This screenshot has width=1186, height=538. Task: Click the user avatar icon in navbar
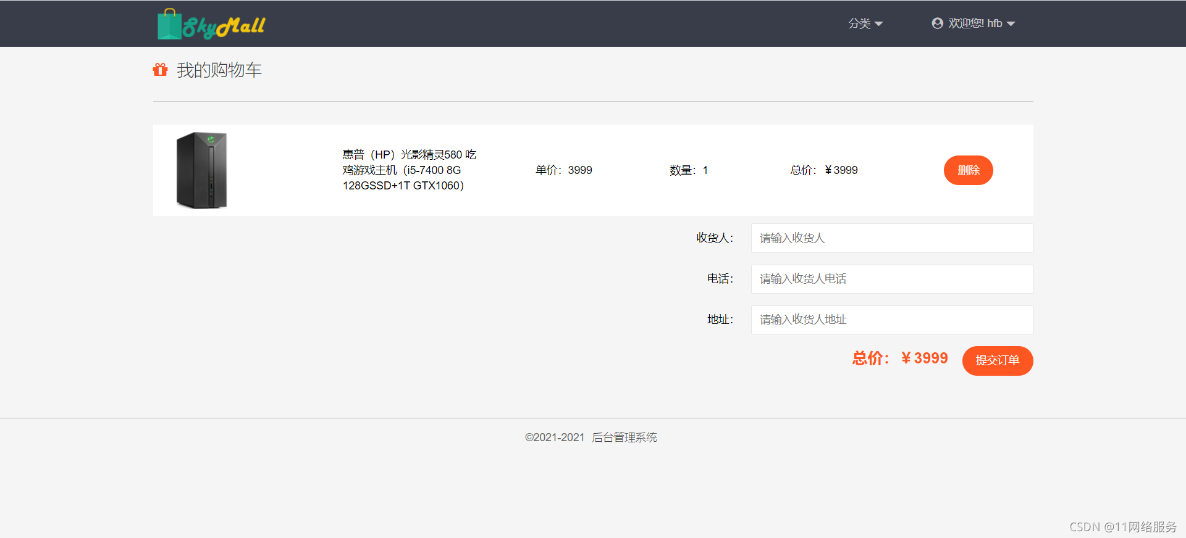click(937, 23)
